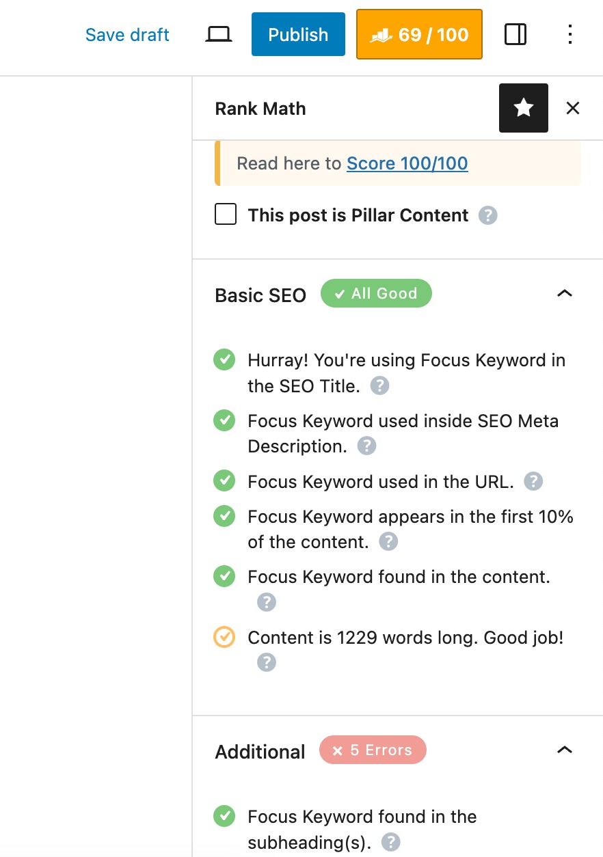Open the Score 100/100 guide link
Viewport: 603px width, 857px height.
407,163
